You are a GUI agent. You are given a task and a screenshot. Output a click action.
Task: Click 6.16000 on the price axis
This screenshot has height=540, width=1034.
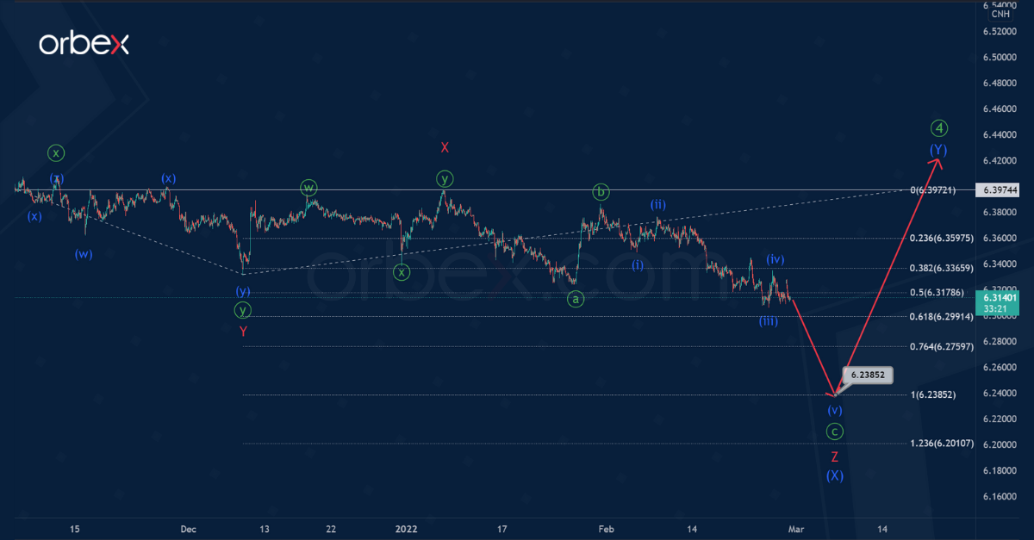(x=1000, y=497)
